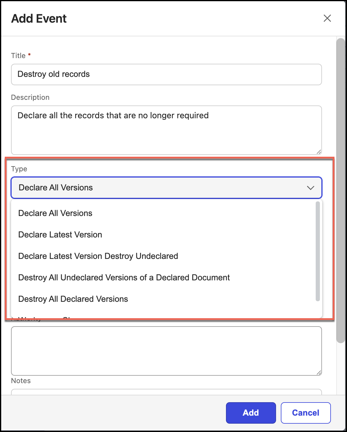Click the Type combo box showing Declare All Versions

point(161,188)
